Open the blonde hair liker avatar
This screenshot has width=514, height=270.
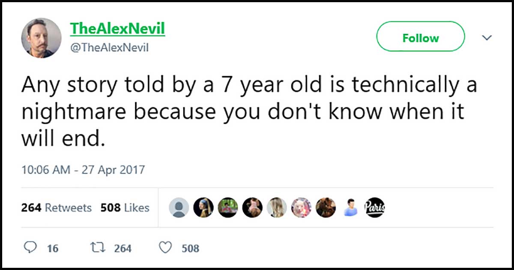275,208
